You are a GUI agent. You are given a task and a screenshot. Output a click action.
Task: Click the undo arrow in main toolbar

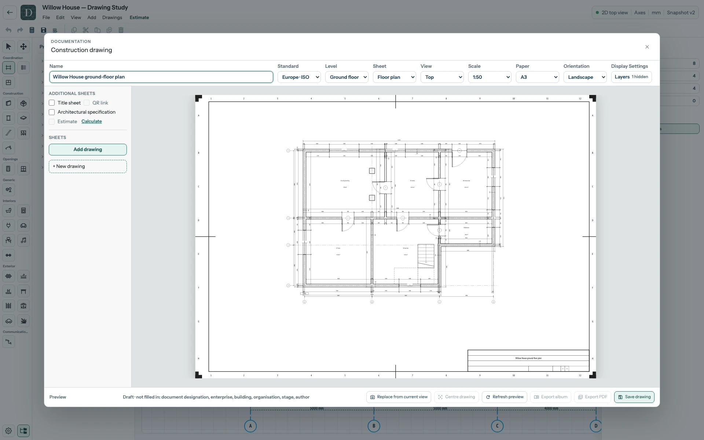[x=8, y=30]
